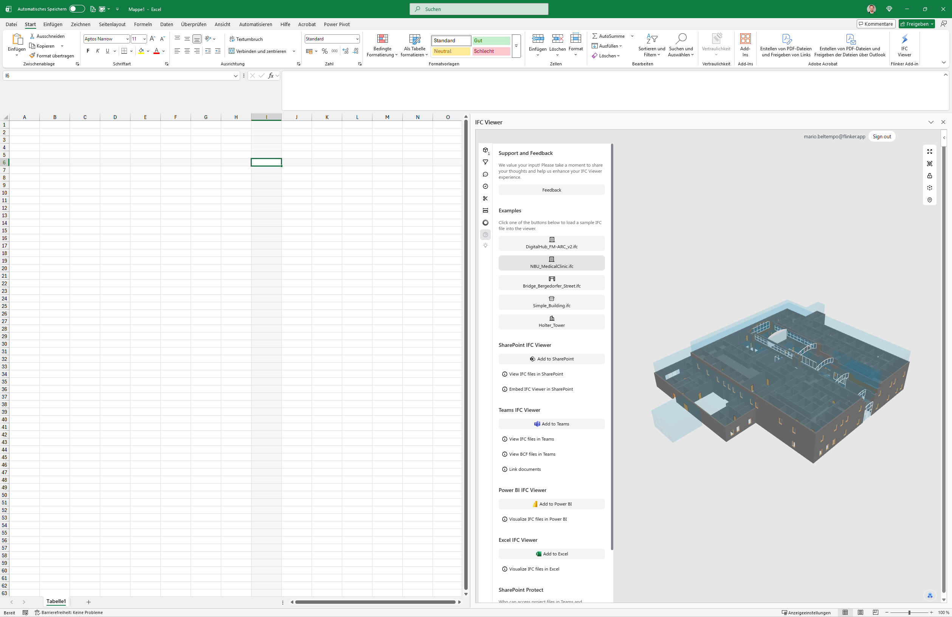Open the Einfügen ribbon tab
Image resolution: width=952 pixels, height=617 pixels.
tap(53, 25)
